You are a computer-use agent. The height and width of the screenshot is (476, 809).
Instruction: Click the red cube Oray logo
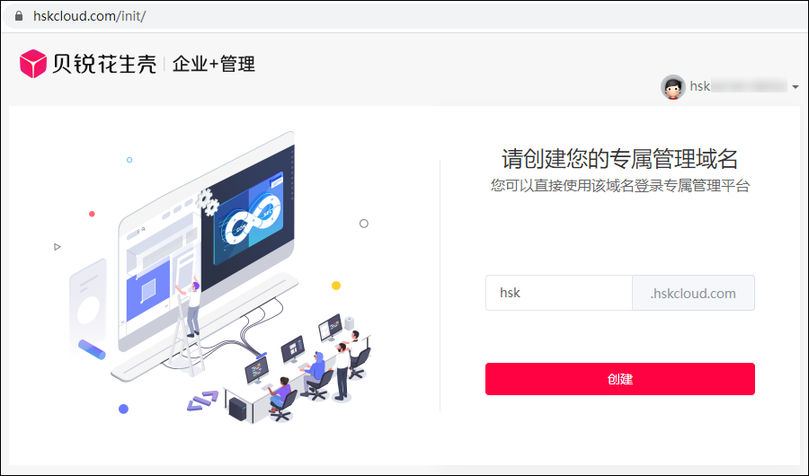pos(33,64)
